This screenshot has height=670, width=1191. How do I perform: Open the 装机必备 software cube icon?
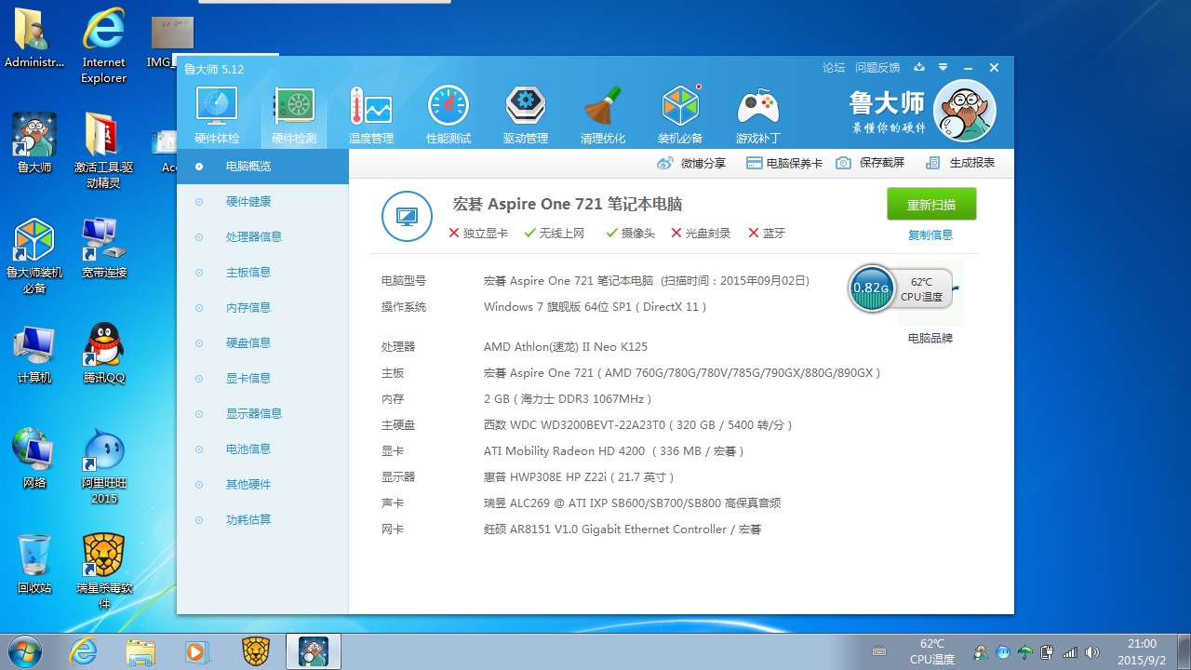click(680, 115)
